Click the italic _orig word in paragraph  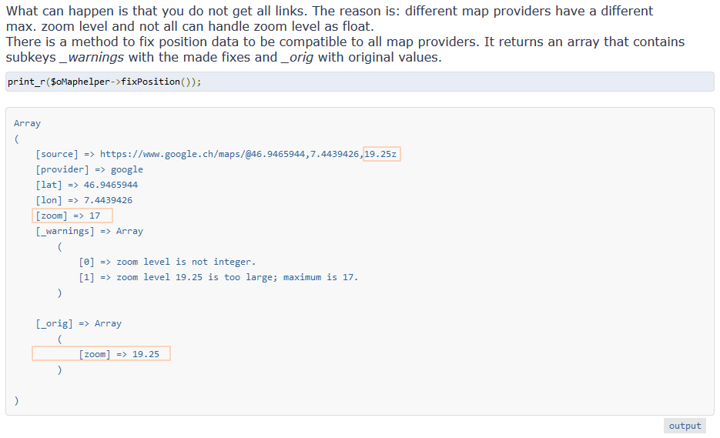[x=297, y=58]
